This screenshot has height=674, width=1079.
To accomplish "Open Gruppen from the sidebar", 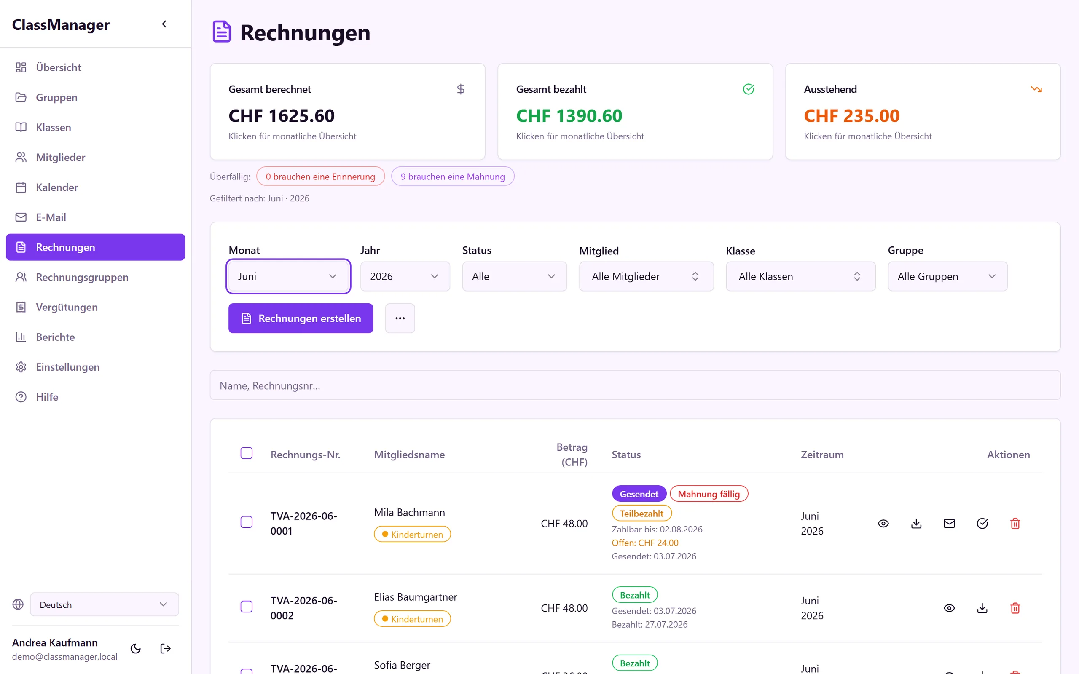I will pyautogui.click(x=95, y=97).
